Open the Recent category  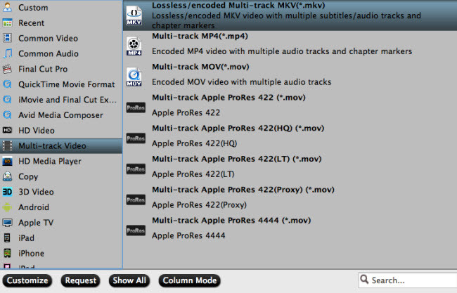[61, 22]
